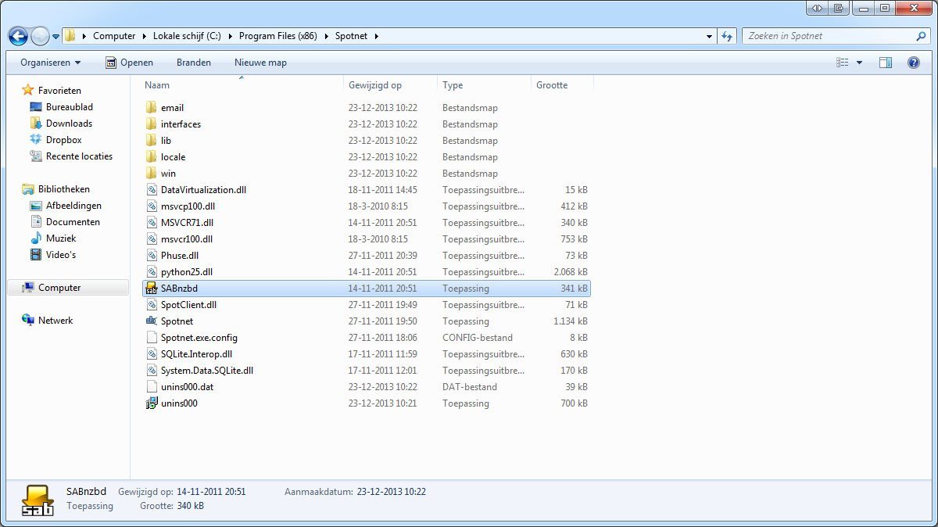
Task: Click the Aanmaakdatum value in details pane
Action: (392, 492)
